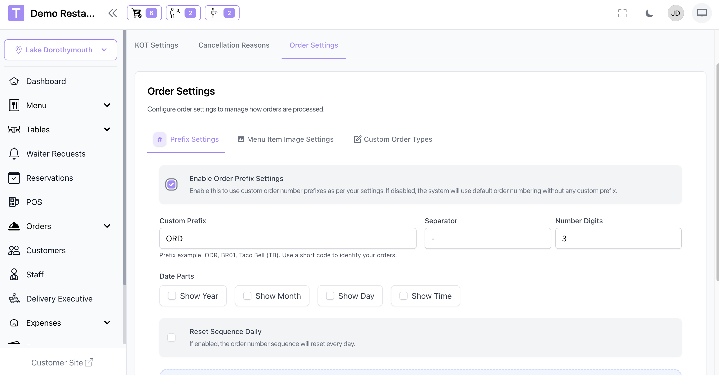Uncheck Enable Order Prefix Settings
719x375 pixels.
point(171,184)
